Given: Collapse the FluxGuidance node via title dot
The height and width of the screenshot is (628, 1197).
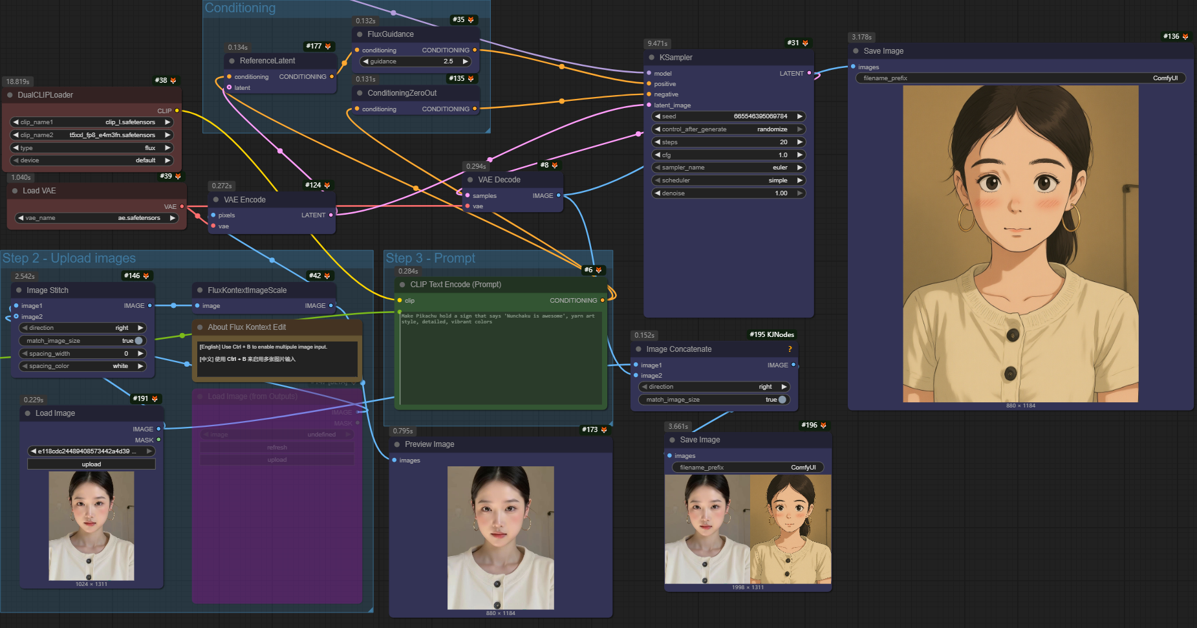Looking at the screenshot, I should (360, 34).
